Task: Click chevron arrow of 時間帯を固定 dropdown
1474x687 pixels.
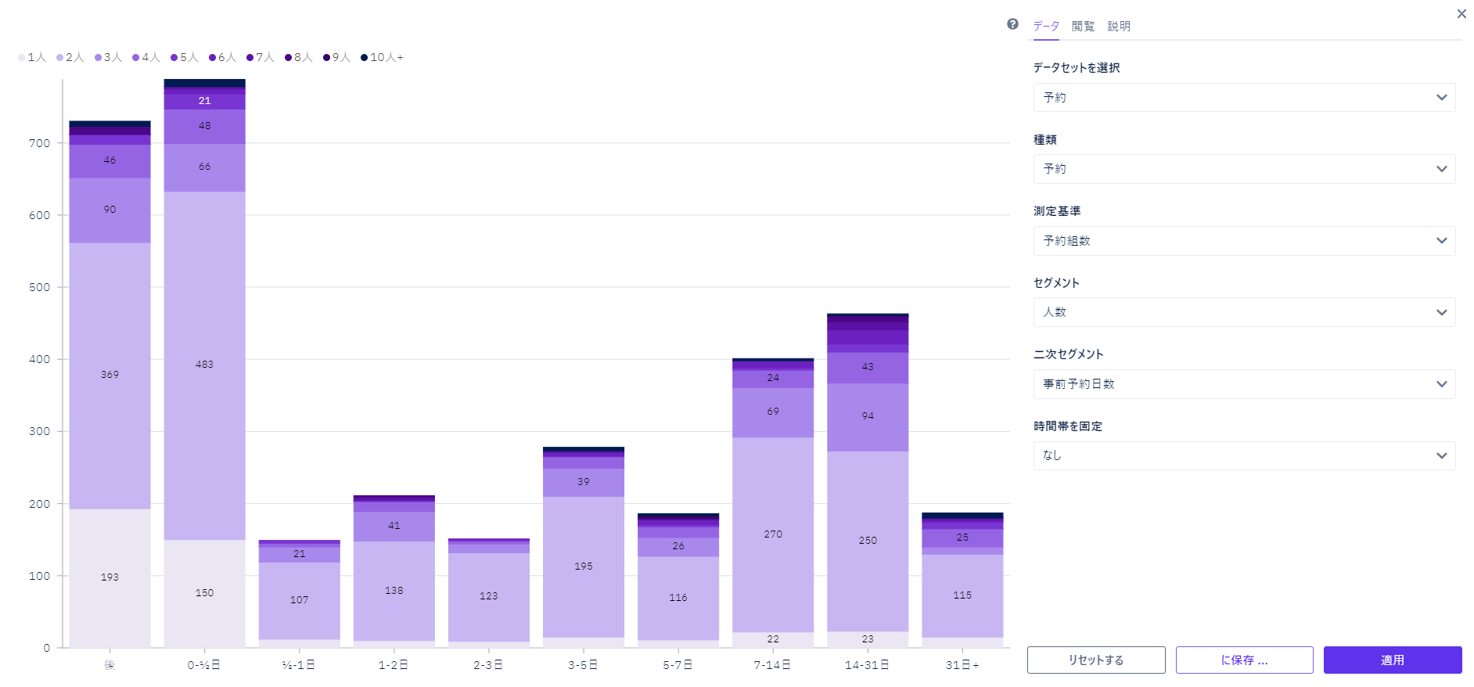Action: [x=1441, y=455]
